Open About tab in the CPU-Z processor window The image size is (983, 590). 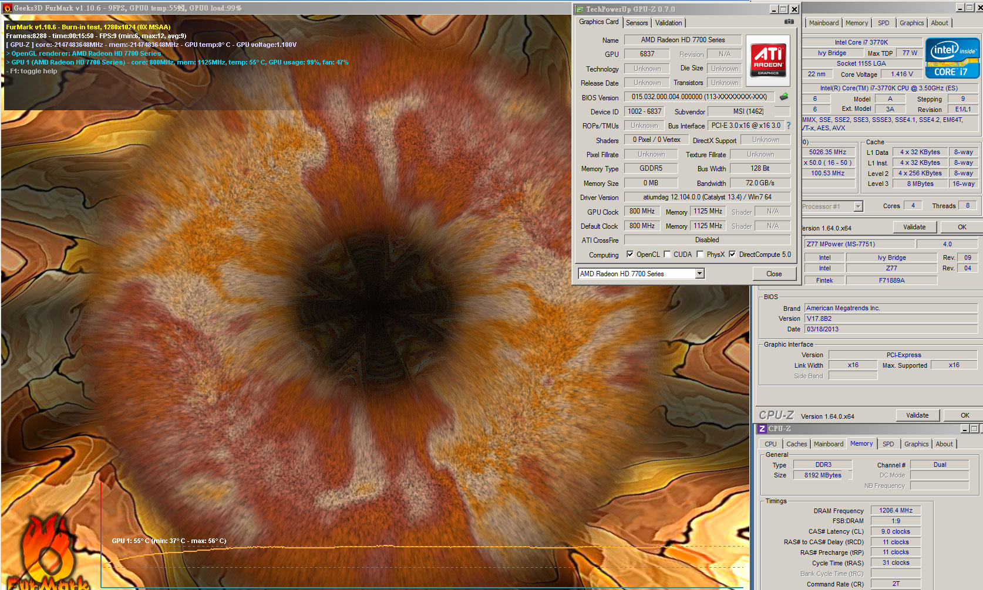point(940,23)
